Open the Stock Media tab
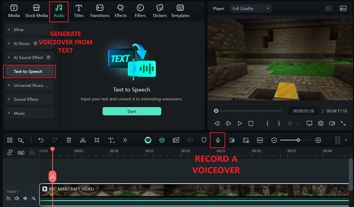Screen dimensions: 354x207 [36, 11]
